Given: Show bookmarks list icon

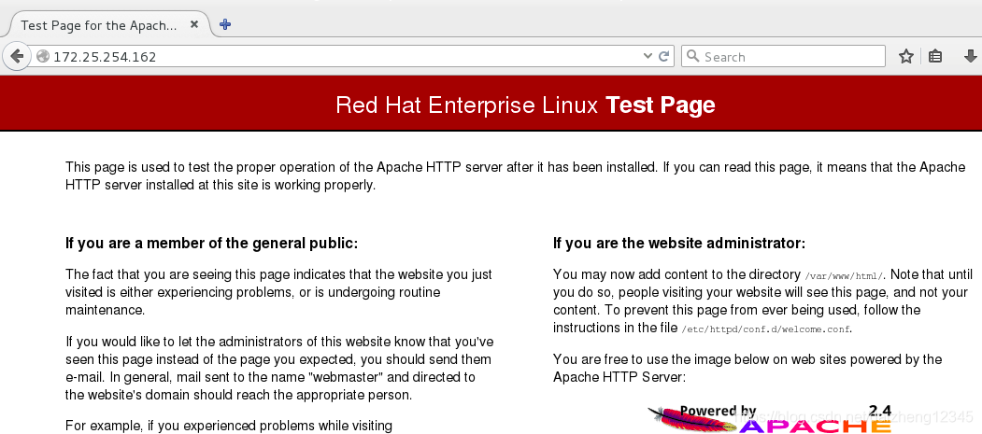Looking at the screenshot, I should (935, 56).
